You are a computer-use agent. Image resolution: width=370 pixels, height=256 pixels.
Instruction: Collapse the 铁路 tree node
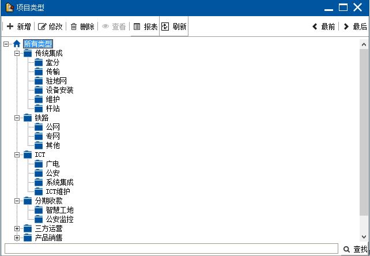click(17, 118)
